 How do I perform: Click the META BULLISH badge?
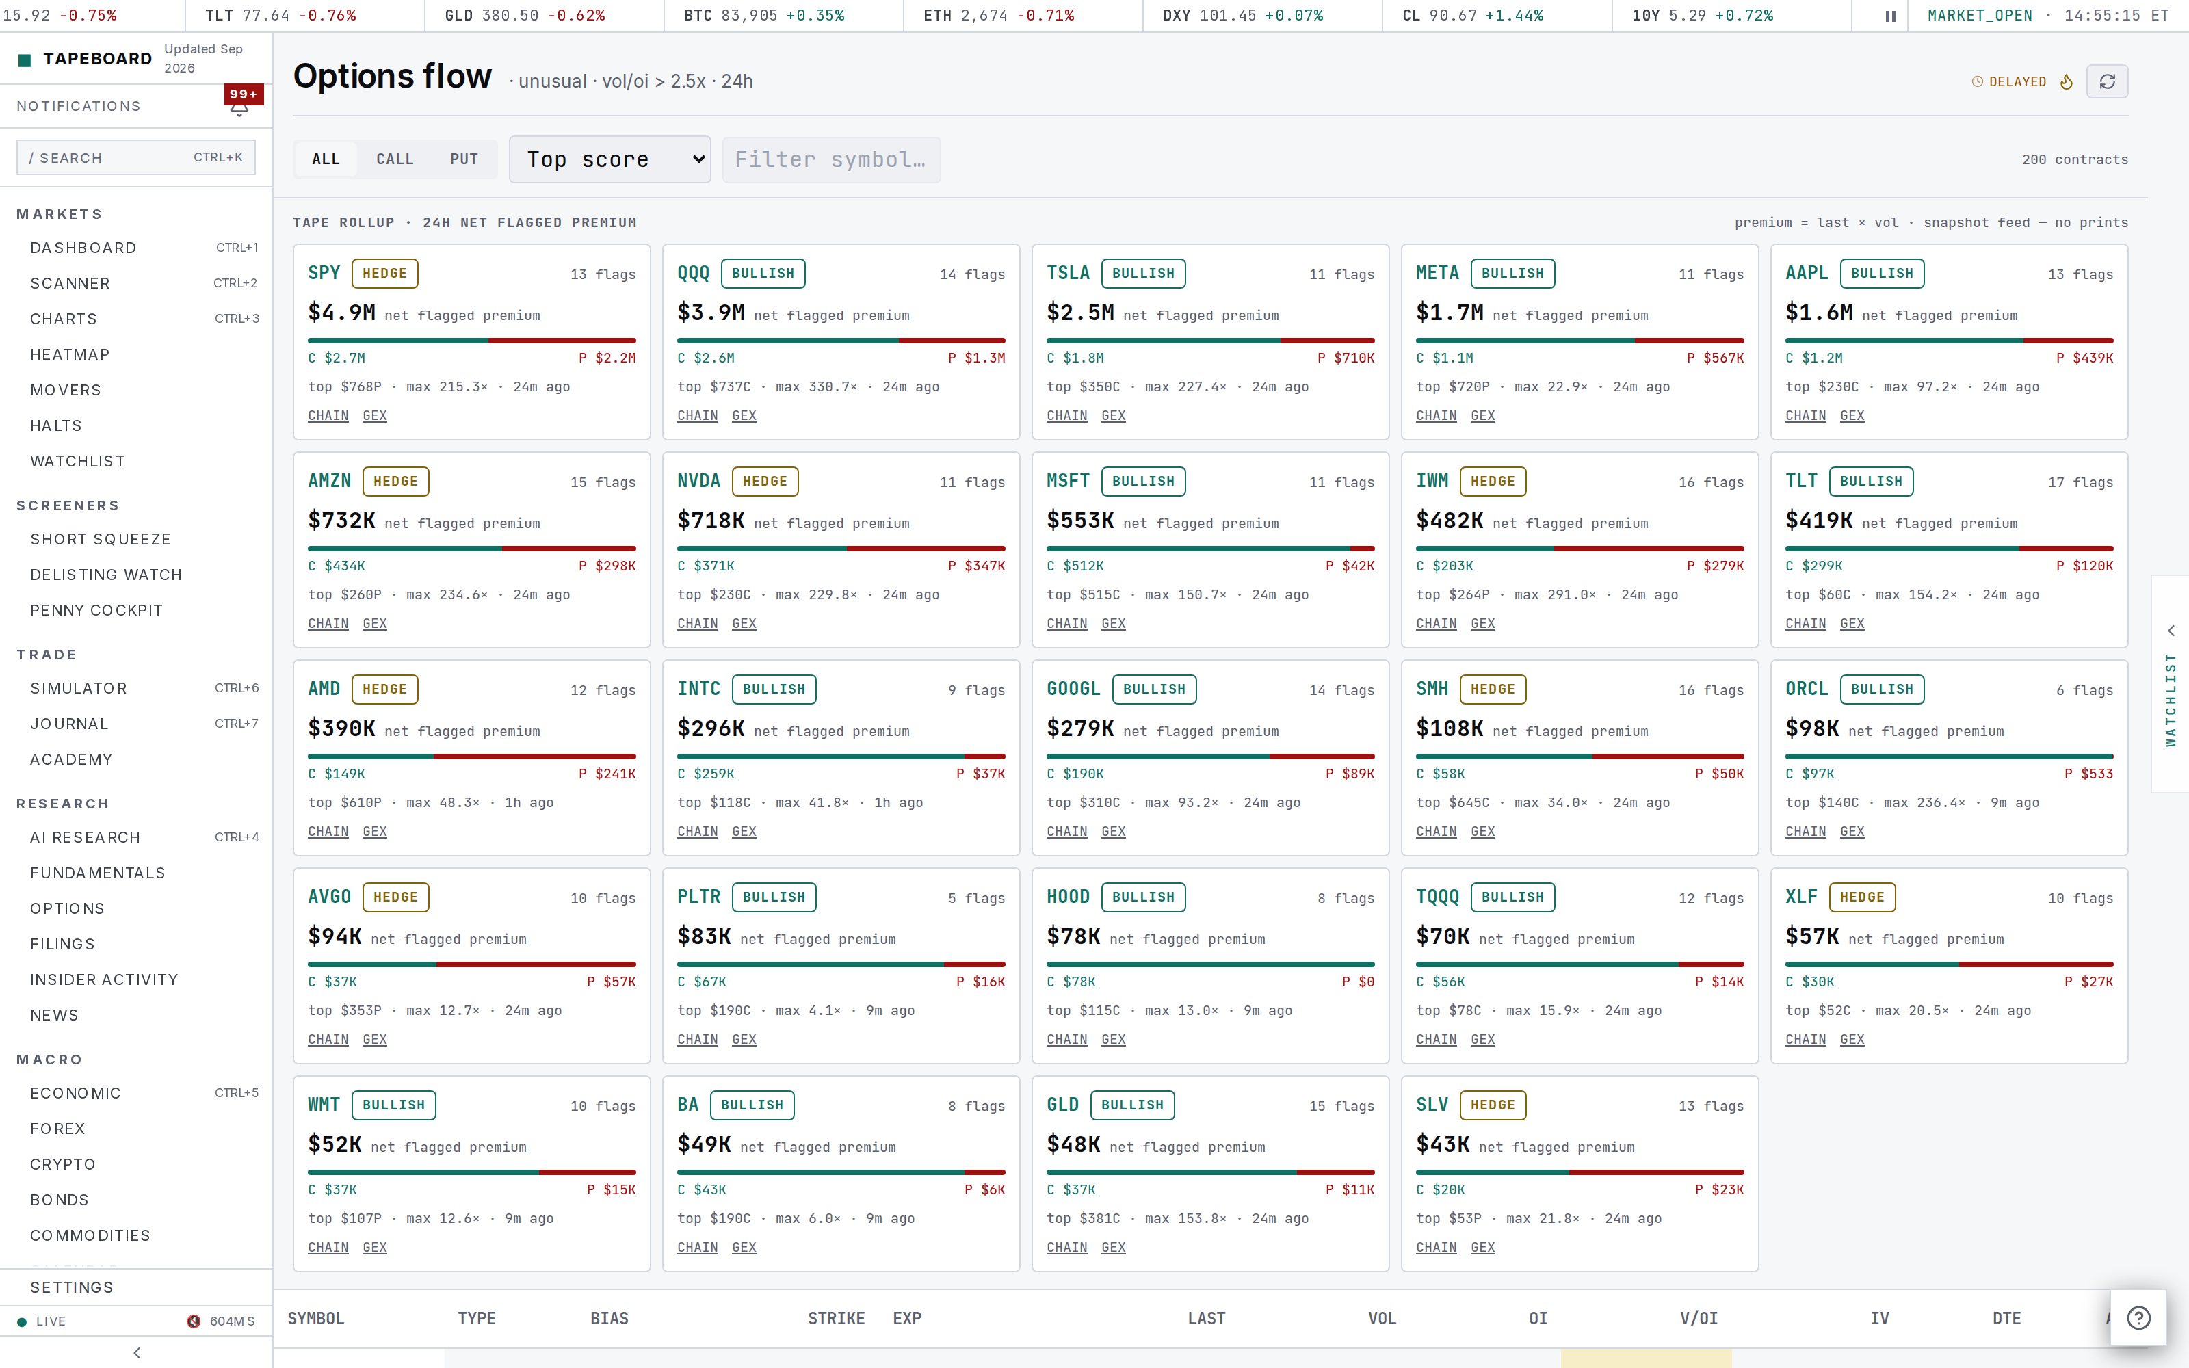tap(1512, 273)
